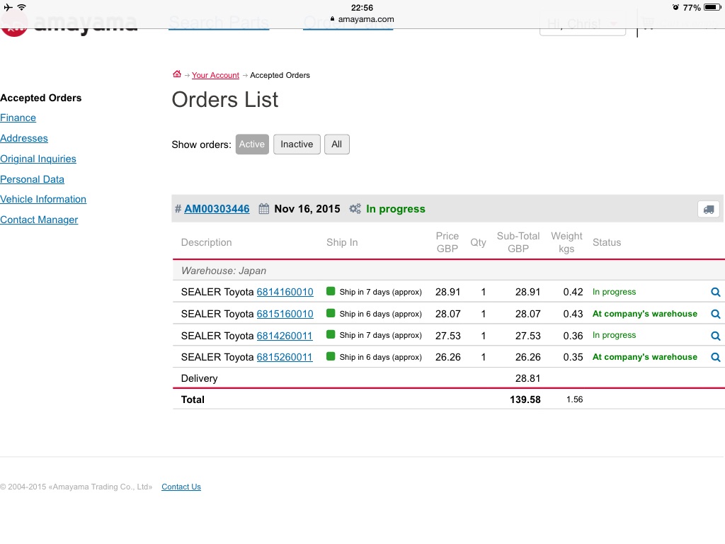The image size is (725, 544).
Task: Click the Accepted Orders breadcrumb text
Action: click(280, 75)
